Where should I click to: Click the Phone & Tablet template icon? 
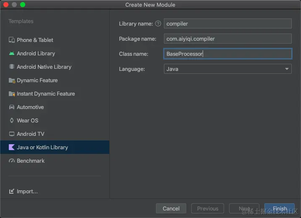pyautogui.click(x=12, y=40)
